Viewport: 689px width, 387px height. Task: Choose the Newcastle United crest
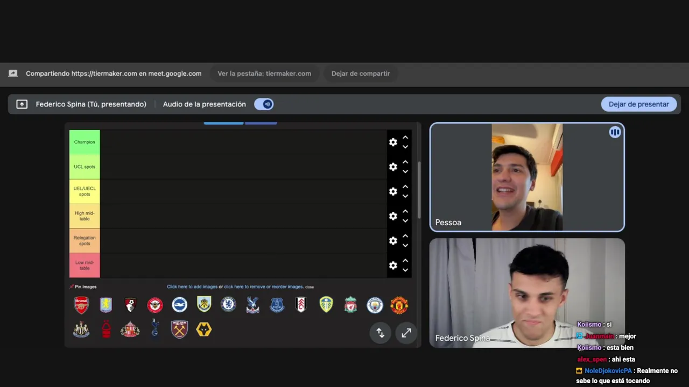81,329
